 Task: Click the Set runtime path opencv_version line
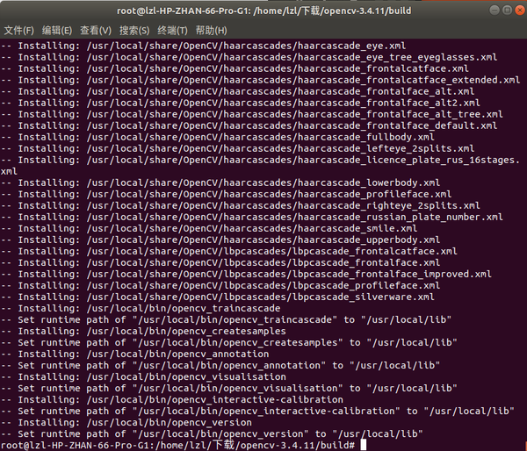click(212, 433)
